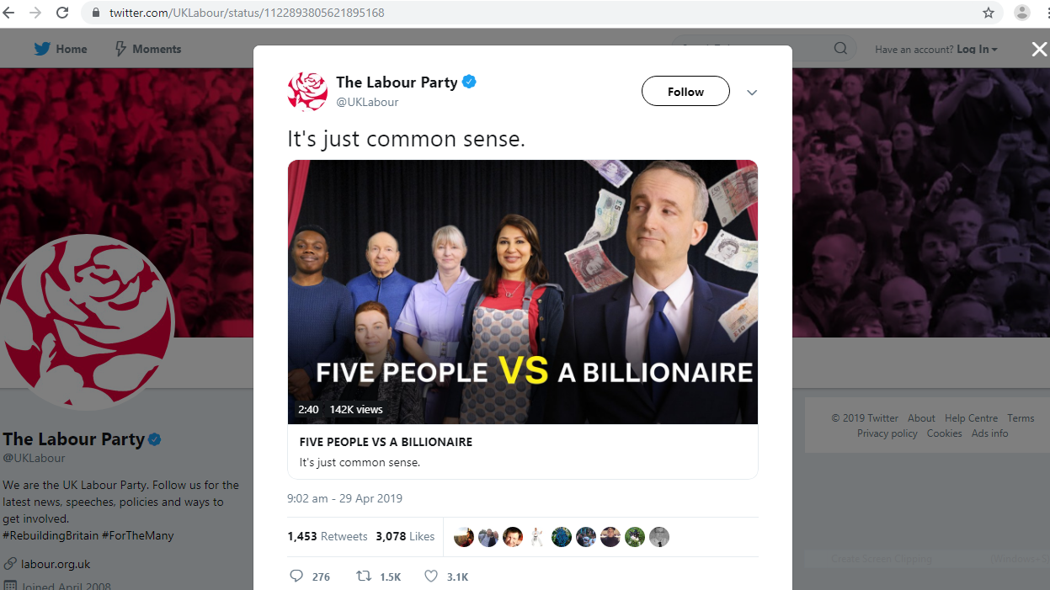This screenshot has height=590, width=1050.
Task: Open the labour.org.uk link
Action: pos(56,564)
